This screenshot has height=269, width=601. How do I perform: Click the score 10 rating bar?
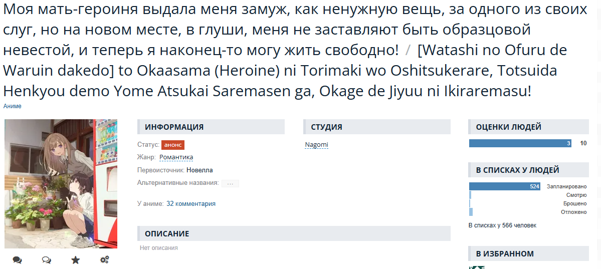[x=520, y=143]
